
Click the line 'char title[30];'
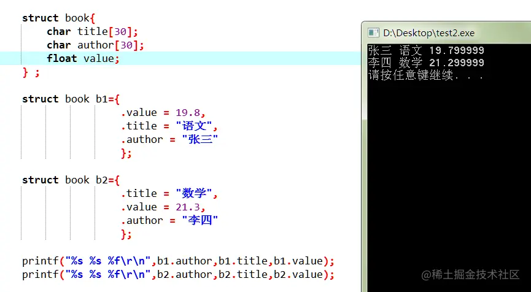[x=93, y=31]
